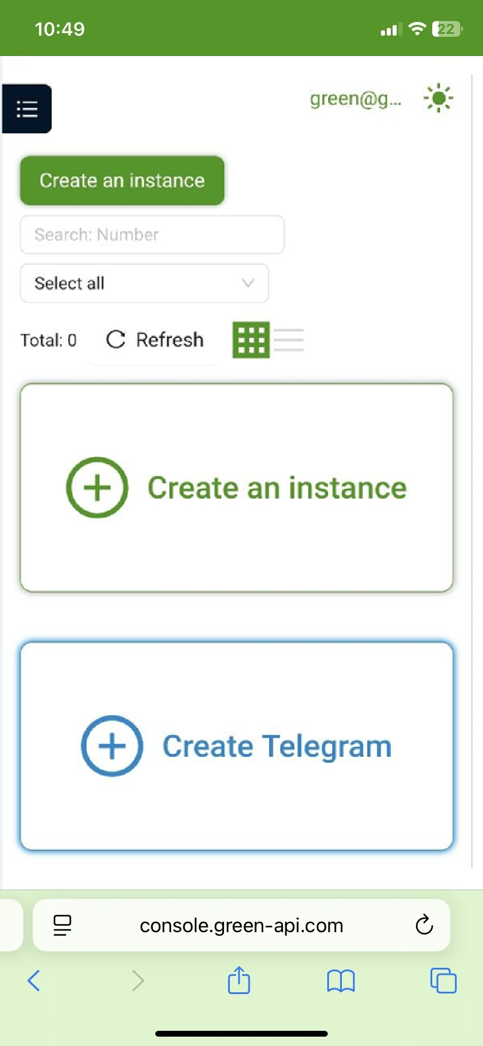Reload the page in Safari
483x1046 pixels.
pos(424,925)
